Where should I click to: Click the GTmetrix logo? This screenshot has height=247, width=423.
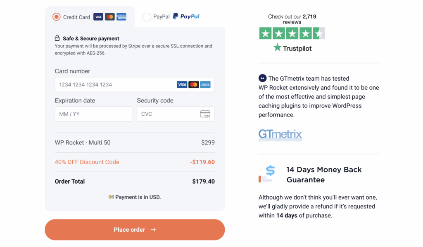(x=280, y=135)
